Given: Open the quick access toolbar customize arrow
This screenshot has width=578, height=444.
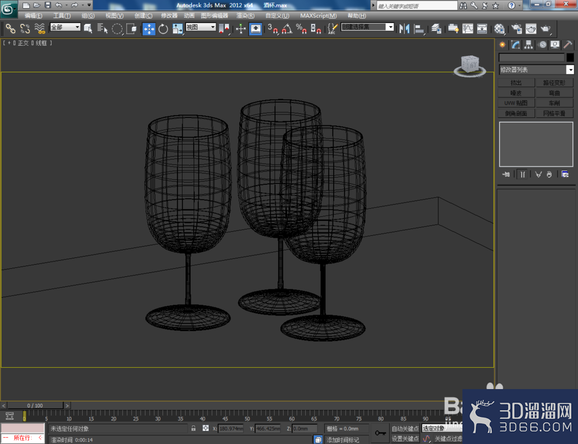Looking at the screenshot, I should pos(89,5).
